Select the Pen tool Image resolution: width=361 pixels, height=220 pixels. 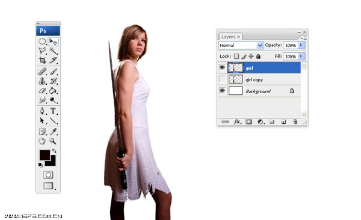pyautogui.click(x=42, y=111)
